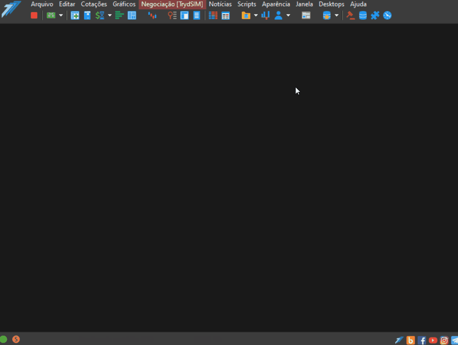The width and height of the screenshot is (458, 345).
Task: Expand the binoculars icon dropdown arrow
Action: [x=61, y=15]
